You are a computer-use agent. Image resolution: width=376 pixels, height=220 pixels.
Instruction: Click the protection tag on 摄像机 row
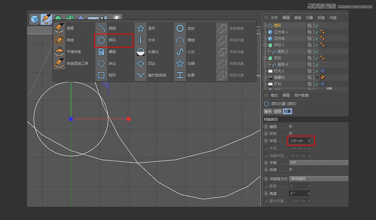pyautogui.click(x=323, y=77)
